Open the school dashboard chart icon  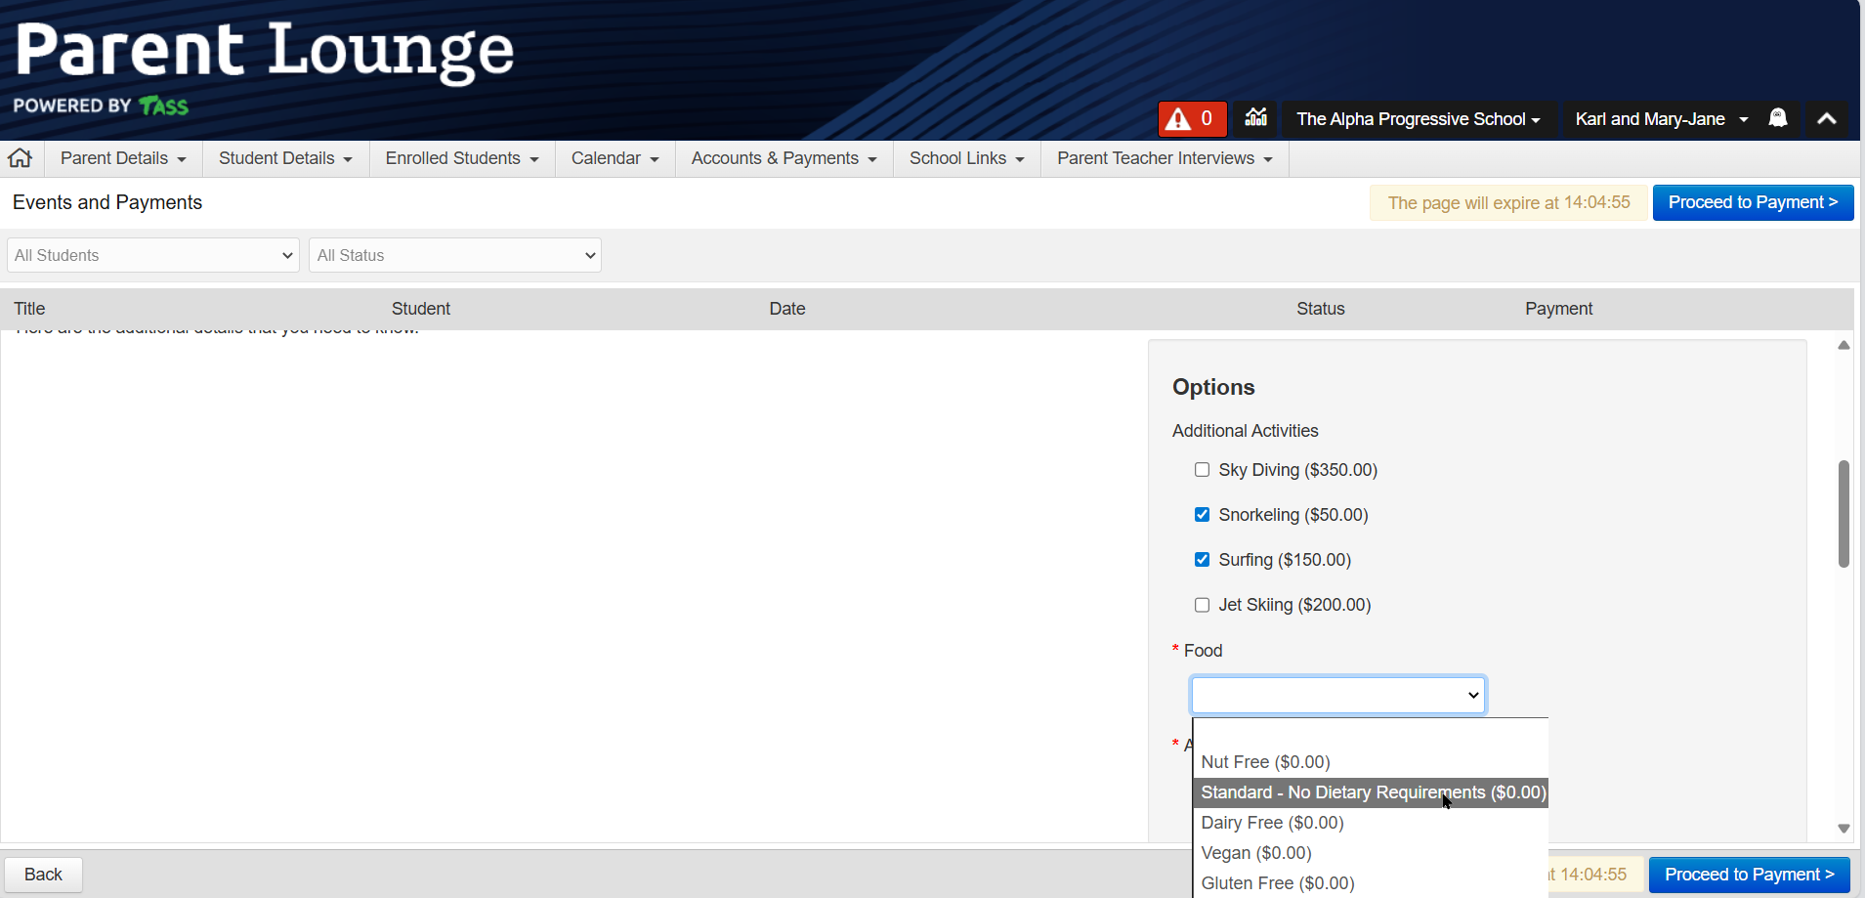tap(1255, 118)
